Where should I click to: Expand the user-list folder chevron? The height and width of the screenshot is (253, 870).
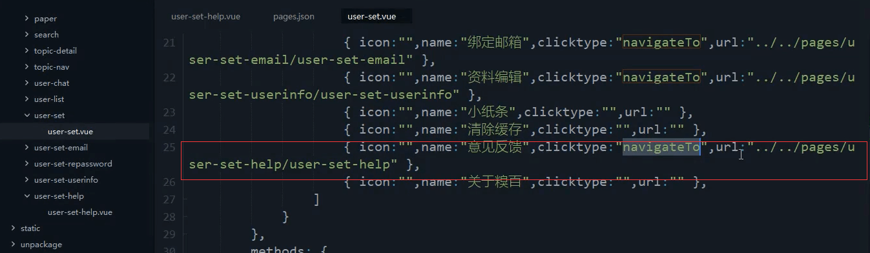point(26,99)
